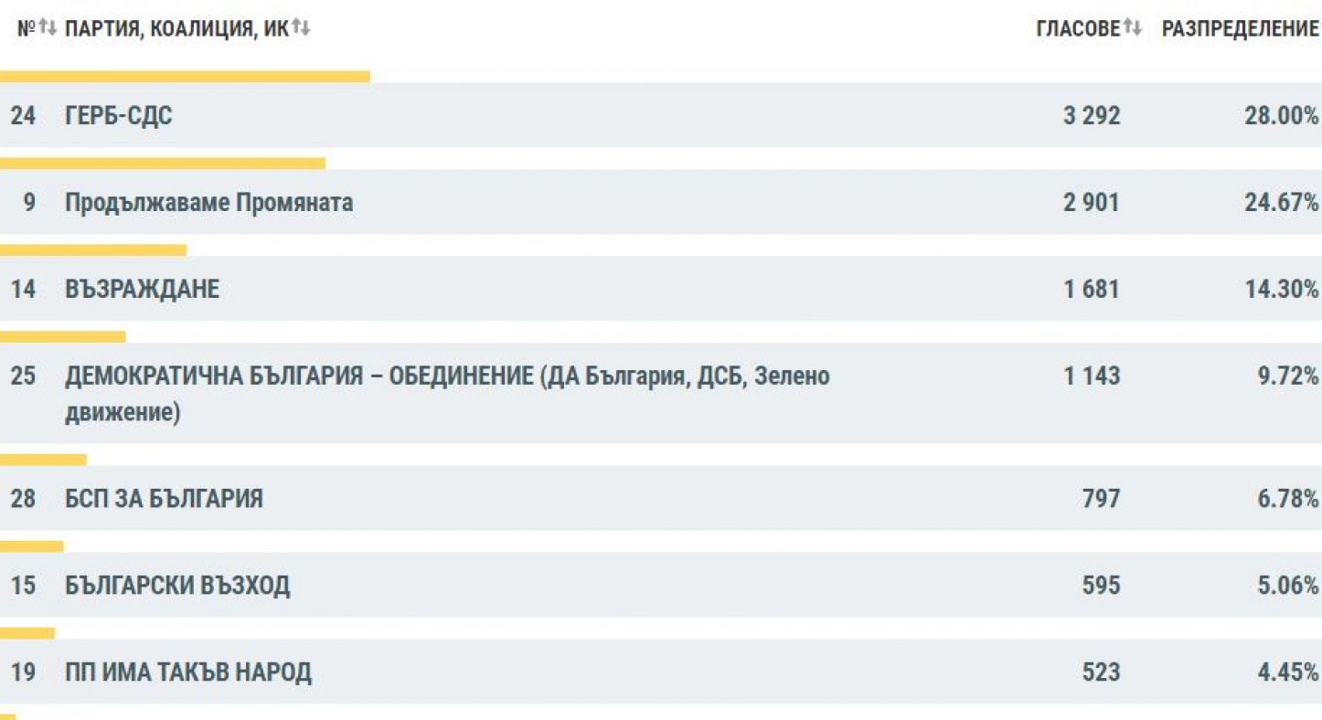
Task: Click the ВЪЗРАЖДАНЕ party name
Action: (143, 290)
